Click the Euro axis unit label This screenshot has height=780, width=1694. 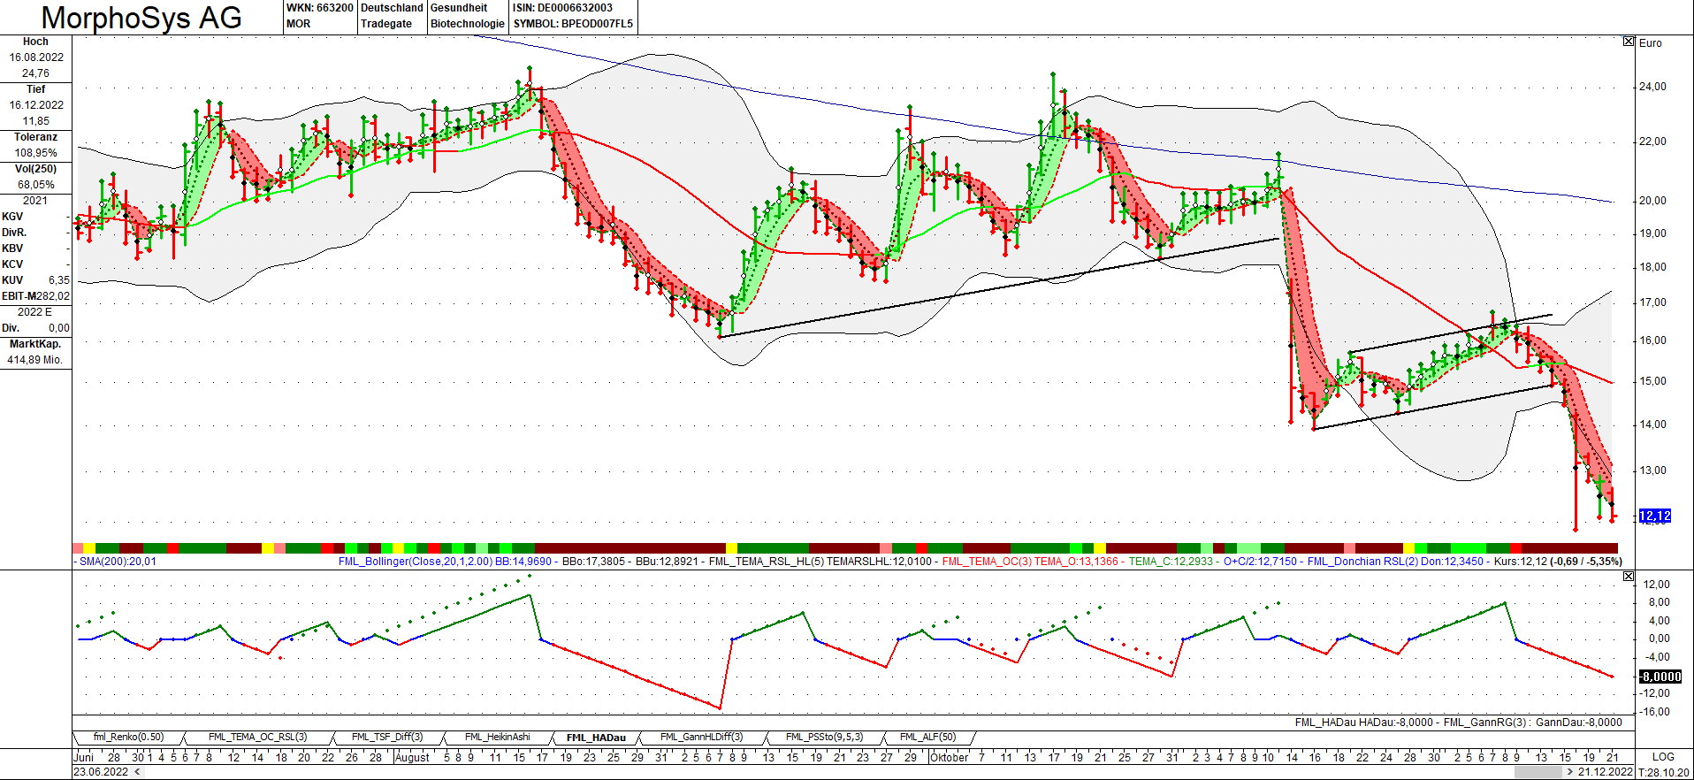point(1651,42)
